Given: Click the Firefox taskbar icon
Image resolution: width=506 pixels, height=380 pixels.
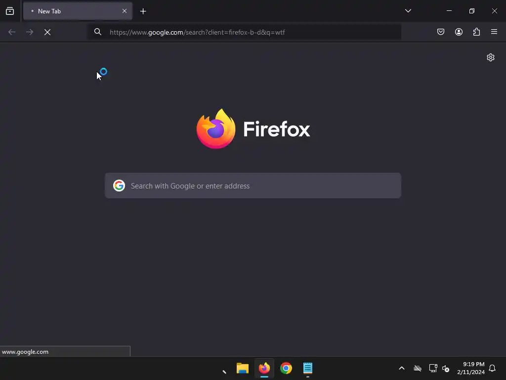Looking at the screenshot, I should pos(264,368).
